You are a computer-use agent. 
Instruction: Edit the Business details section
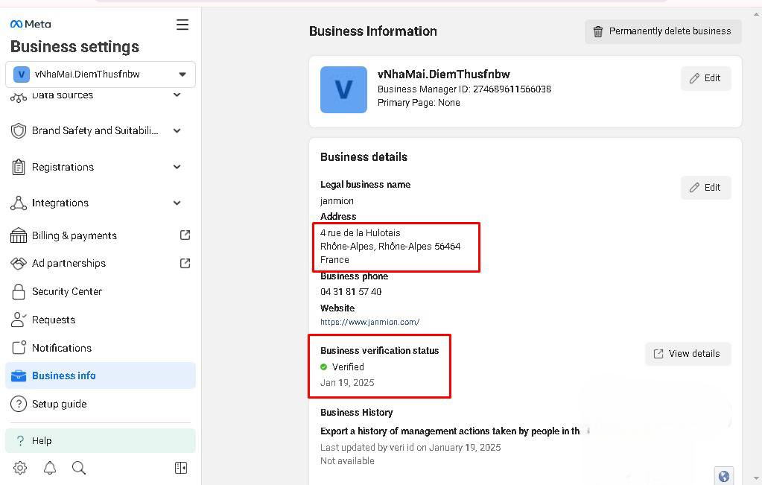click(705, 188)
